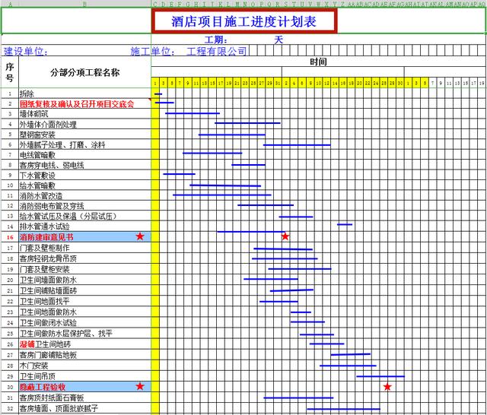Select the highlighted 消防建审意见书 cell

click(84, 237)
